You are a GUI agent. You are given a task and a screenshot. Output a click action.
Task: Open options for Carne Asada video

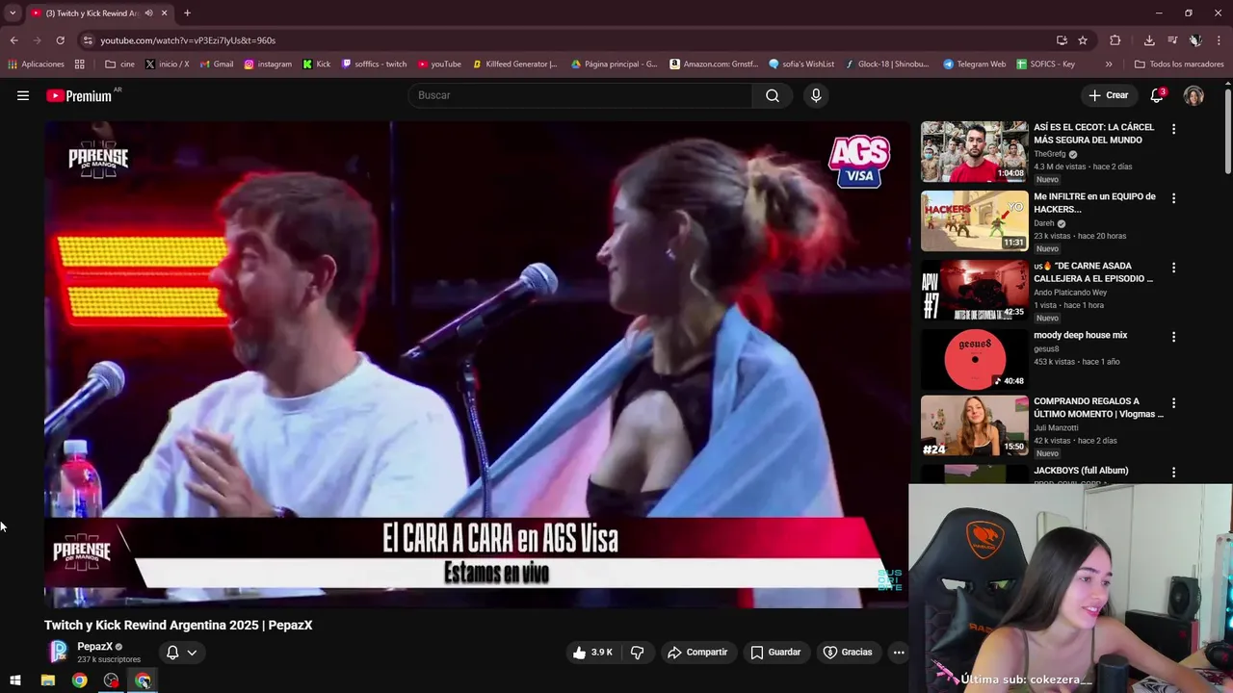pos(1173,268)
